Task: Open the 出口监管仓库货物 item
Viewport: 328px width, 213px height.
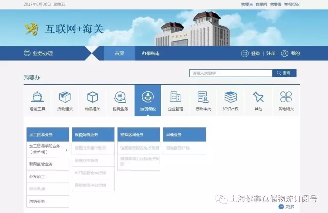Action: tap(93, 173)
